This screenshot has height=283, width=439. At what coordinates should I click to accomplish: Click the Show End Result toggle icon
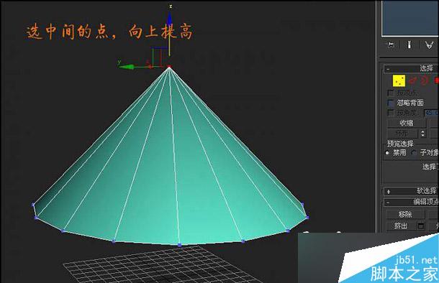pyautogui.click(x=409, y=45)
